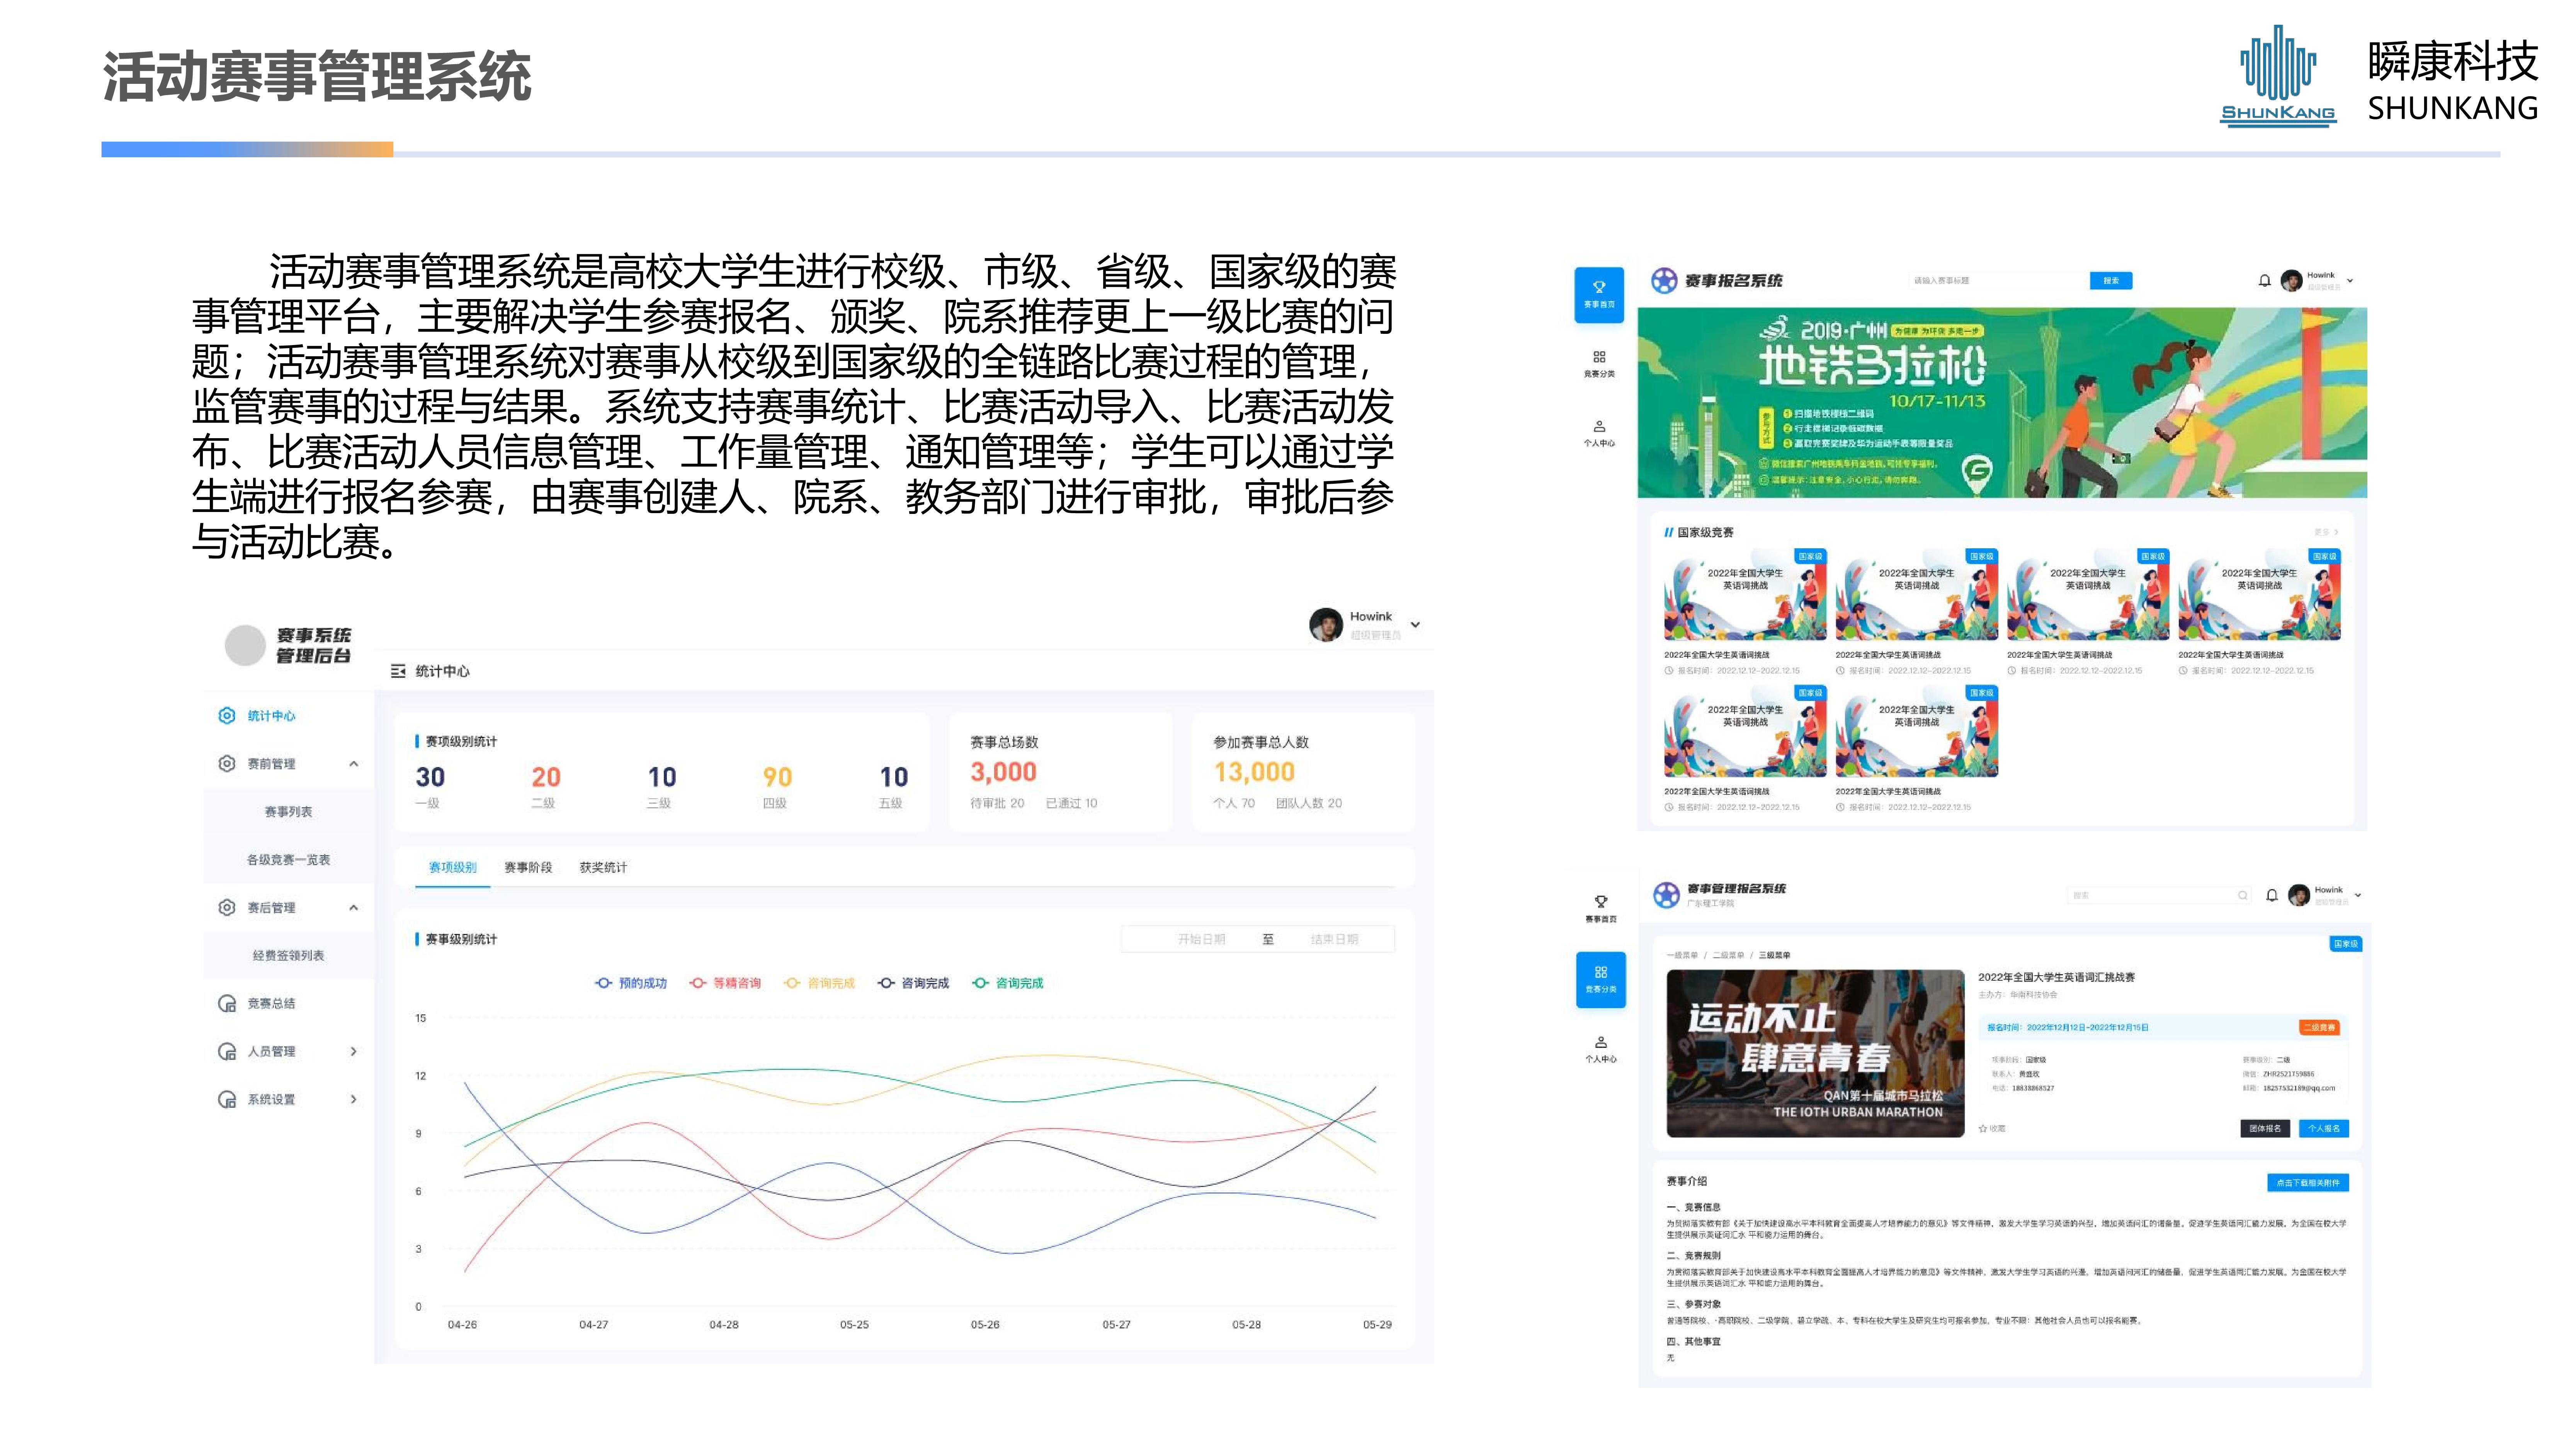Click the star 收藏 favorite icon

[x=1983, y=1128]
